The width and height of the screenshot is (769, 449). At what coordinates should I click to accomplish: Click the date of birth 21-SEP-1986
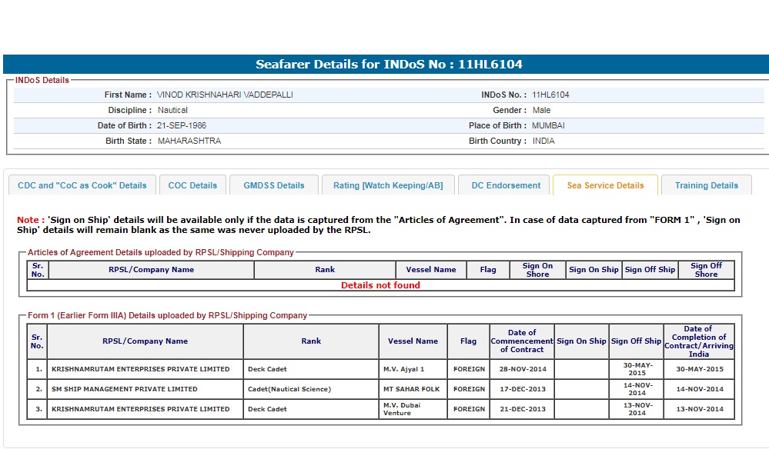(182, 125)
